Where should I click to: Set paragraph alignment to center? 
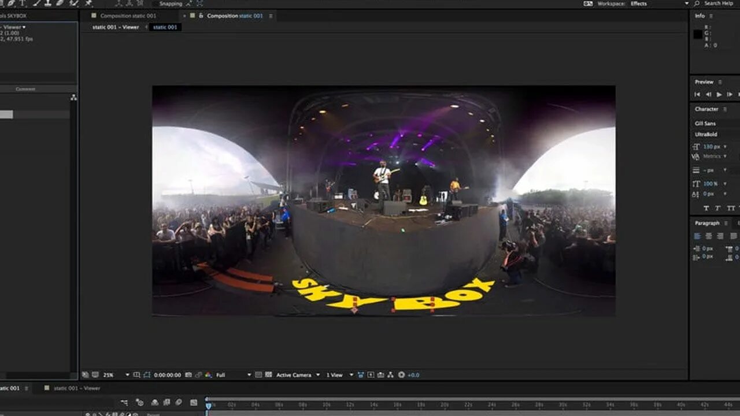709,236
